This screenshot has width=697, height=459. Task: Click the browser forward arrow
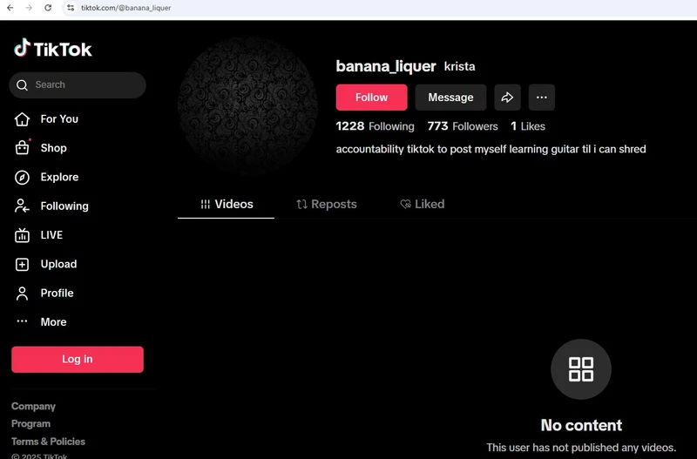(29, 8)
